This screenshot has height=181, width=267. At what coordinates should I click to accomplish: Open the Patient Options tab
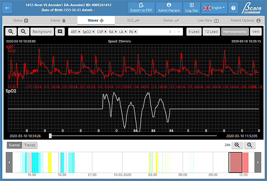point(246,21)
